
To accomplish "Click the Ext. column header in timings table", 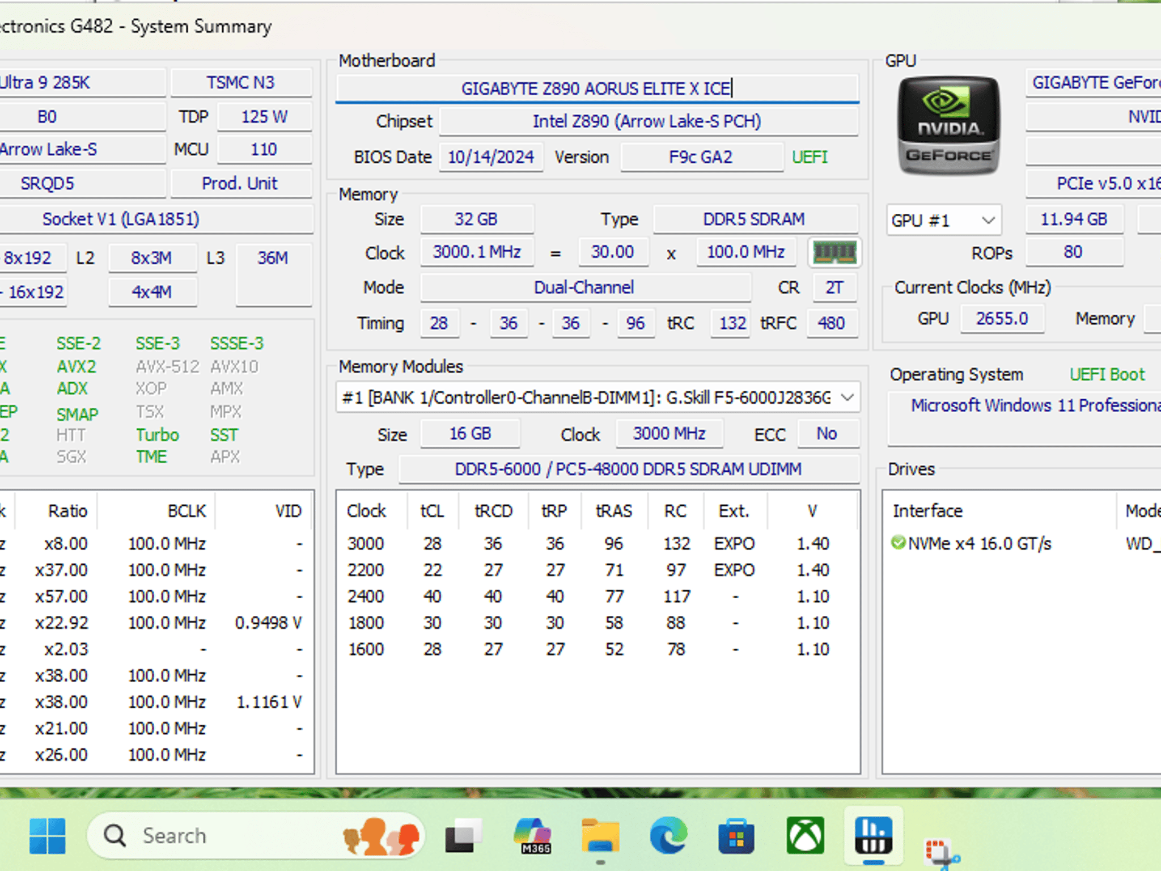I will point(735,511).
